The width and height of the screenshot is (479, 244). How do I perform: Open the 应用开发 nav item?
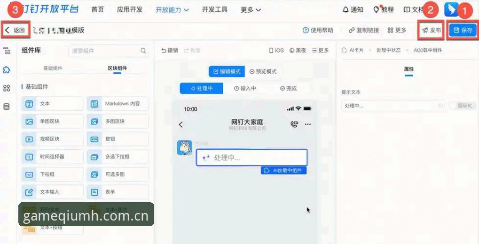click(x=130, y=9)
